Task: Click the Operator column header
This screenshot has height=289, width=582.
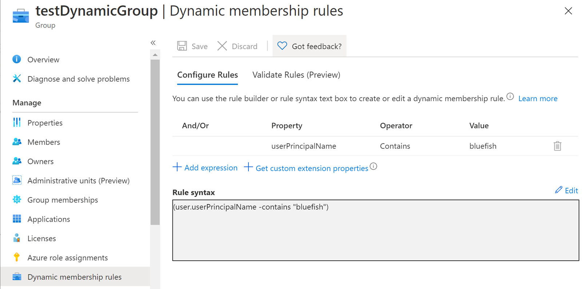Action: (x=396, y=125)
